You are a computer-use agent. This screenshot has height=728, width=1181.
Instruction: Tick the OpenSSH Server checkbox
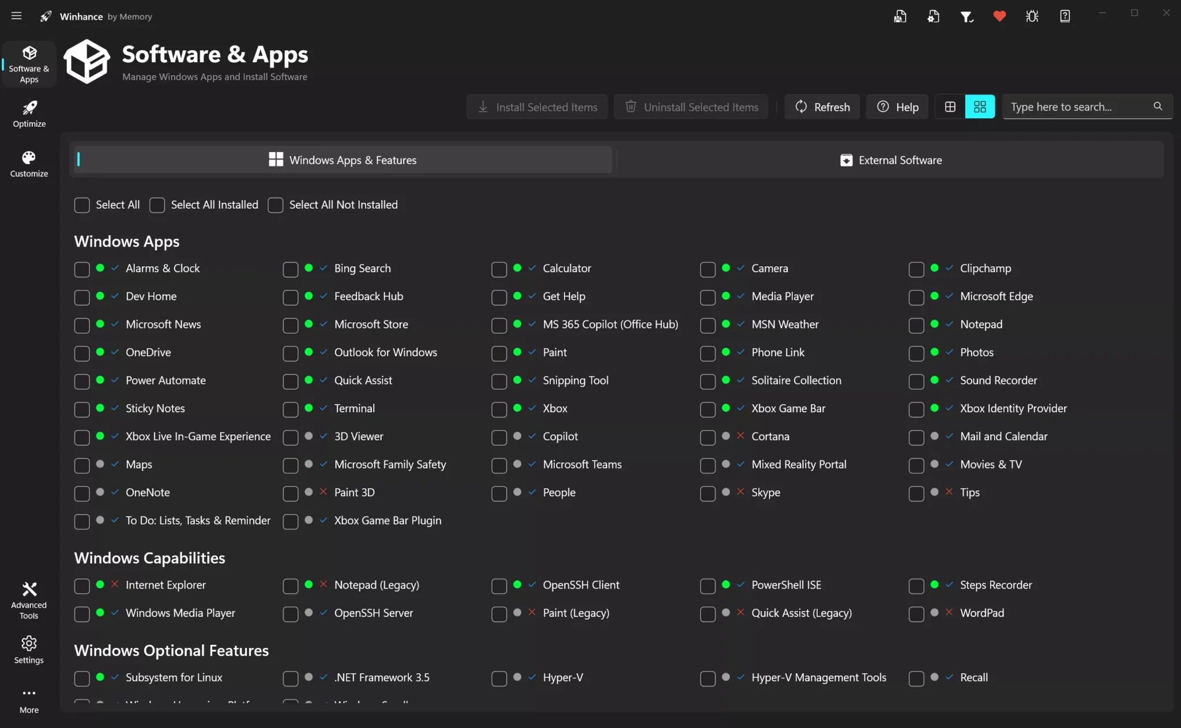pos(291,614)
